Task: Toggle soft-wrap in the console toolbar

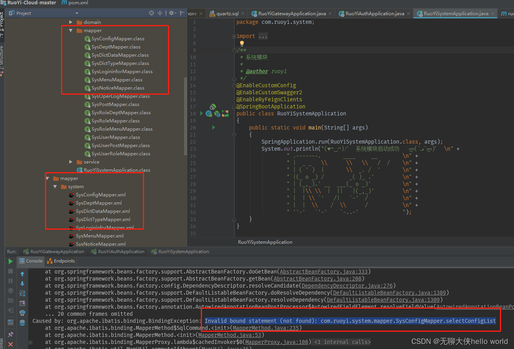Action: coord(22,293)
